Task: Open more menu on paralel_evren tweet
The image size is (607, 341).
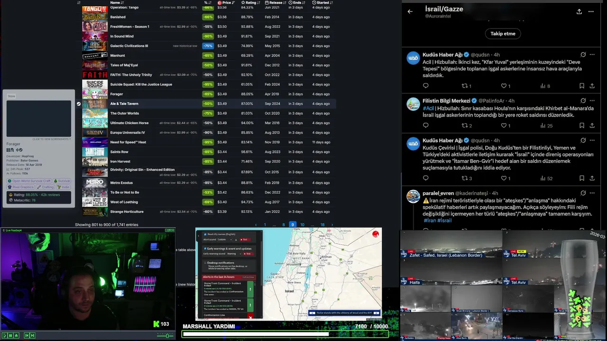Action: [x=592, y=193]
